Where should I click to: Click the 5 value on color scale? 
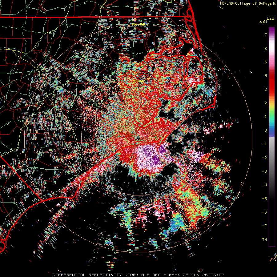(266, 62)
